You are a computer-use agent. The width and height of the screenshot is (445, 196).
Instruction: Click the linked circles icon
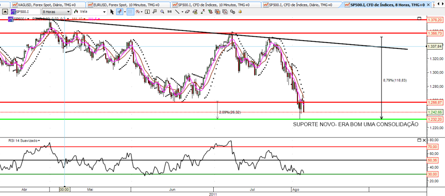click(233, 12)
